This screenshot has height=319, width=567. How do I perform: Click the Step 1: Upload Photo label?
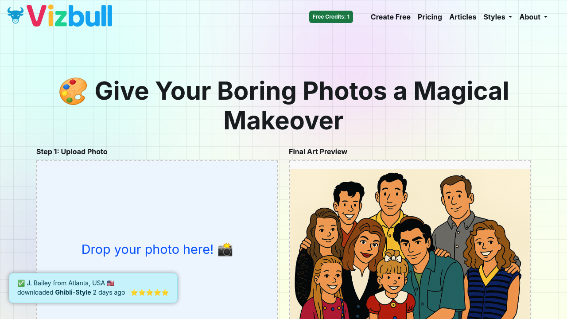pyautogui.click(x=72, y=152)
